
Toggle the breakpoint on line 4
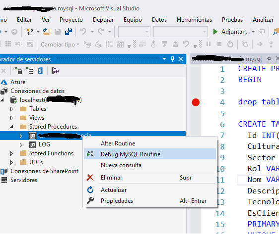(x=196, y=102)
